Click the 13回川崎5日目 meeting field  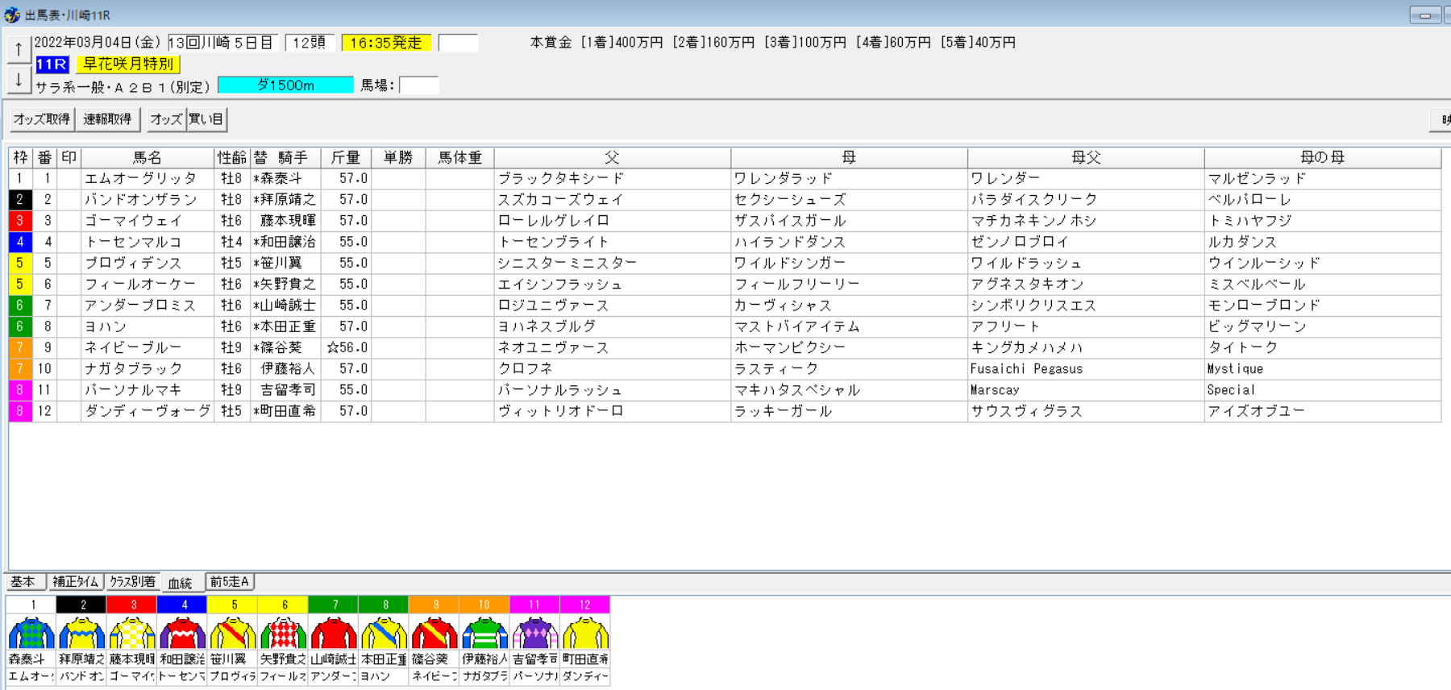[x=223, y=43]
